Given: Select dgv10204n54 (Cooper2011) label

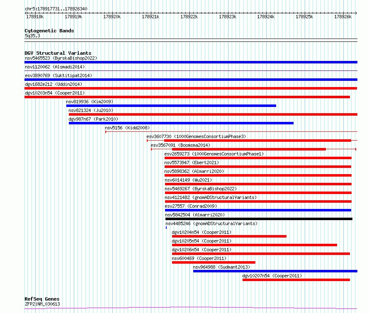Looking at the screenshot, I should point(201,232).
